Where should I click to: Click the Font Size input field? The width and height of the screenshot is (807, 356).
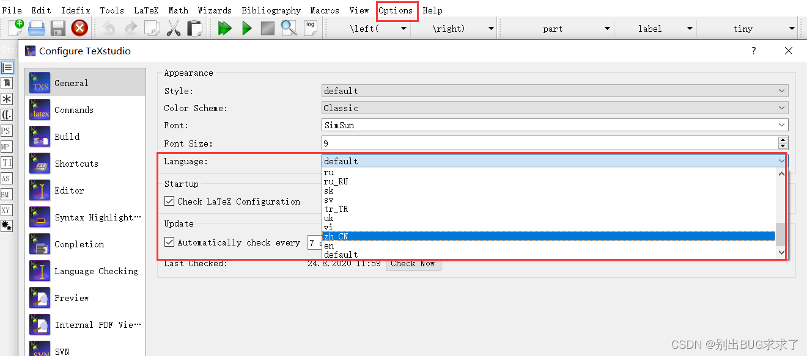tap(550, 143)
